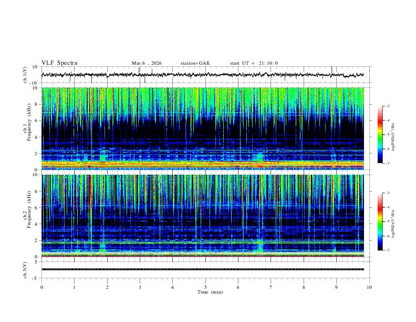Click time axis tick label '7'

click(271, 287)
